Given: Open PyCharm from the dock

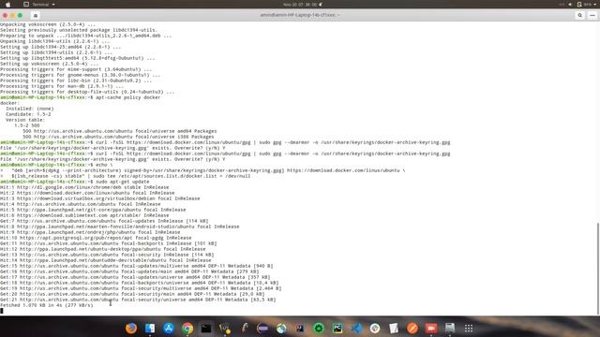Looking at the screenshot, I should tap(337, 329).
